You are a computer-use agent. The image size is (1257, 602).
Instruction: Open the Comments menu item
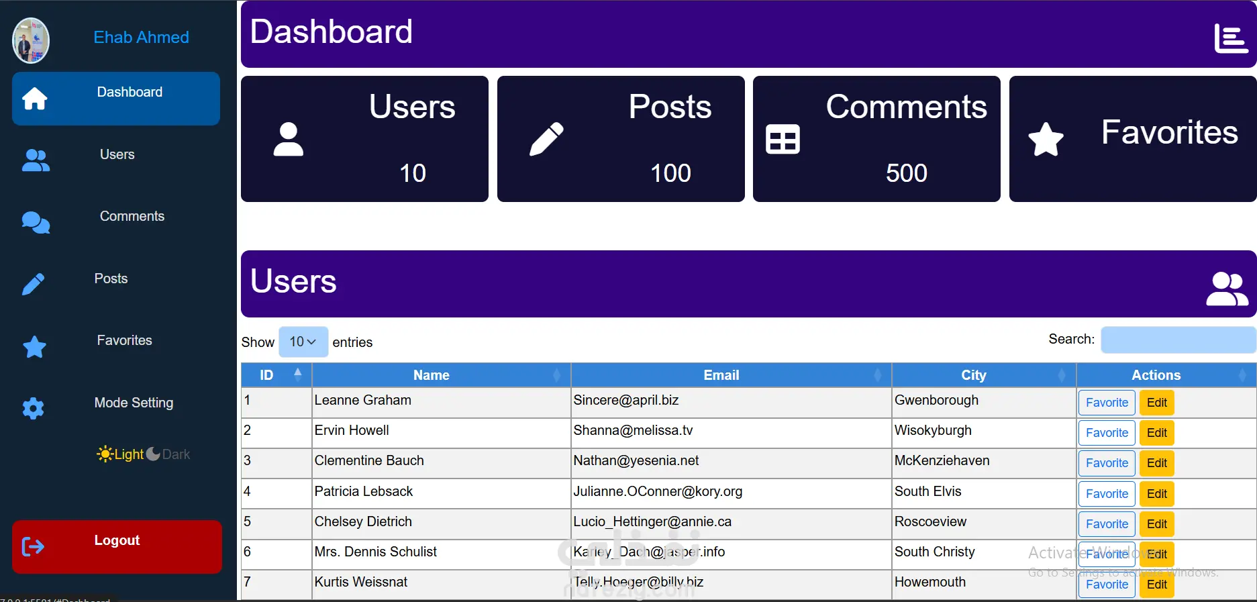point(132,216)
